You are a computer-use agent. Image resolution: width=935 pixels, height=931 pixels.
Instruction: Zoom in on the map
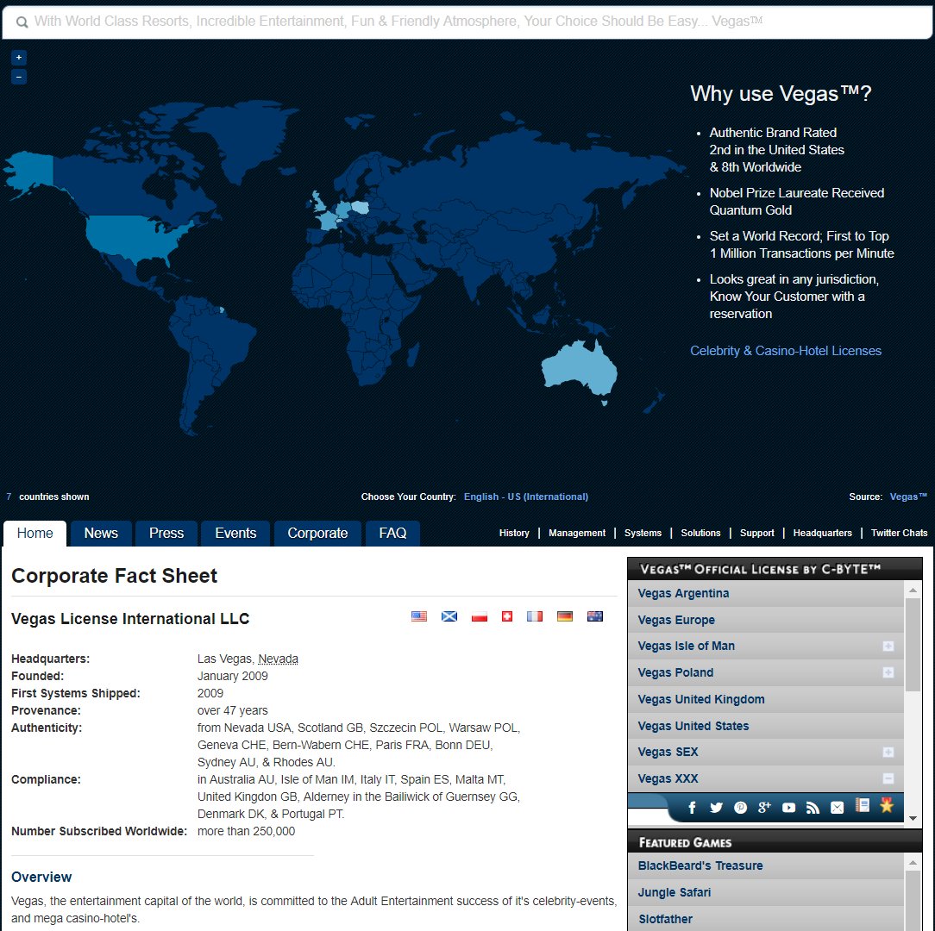coord(18,57)
